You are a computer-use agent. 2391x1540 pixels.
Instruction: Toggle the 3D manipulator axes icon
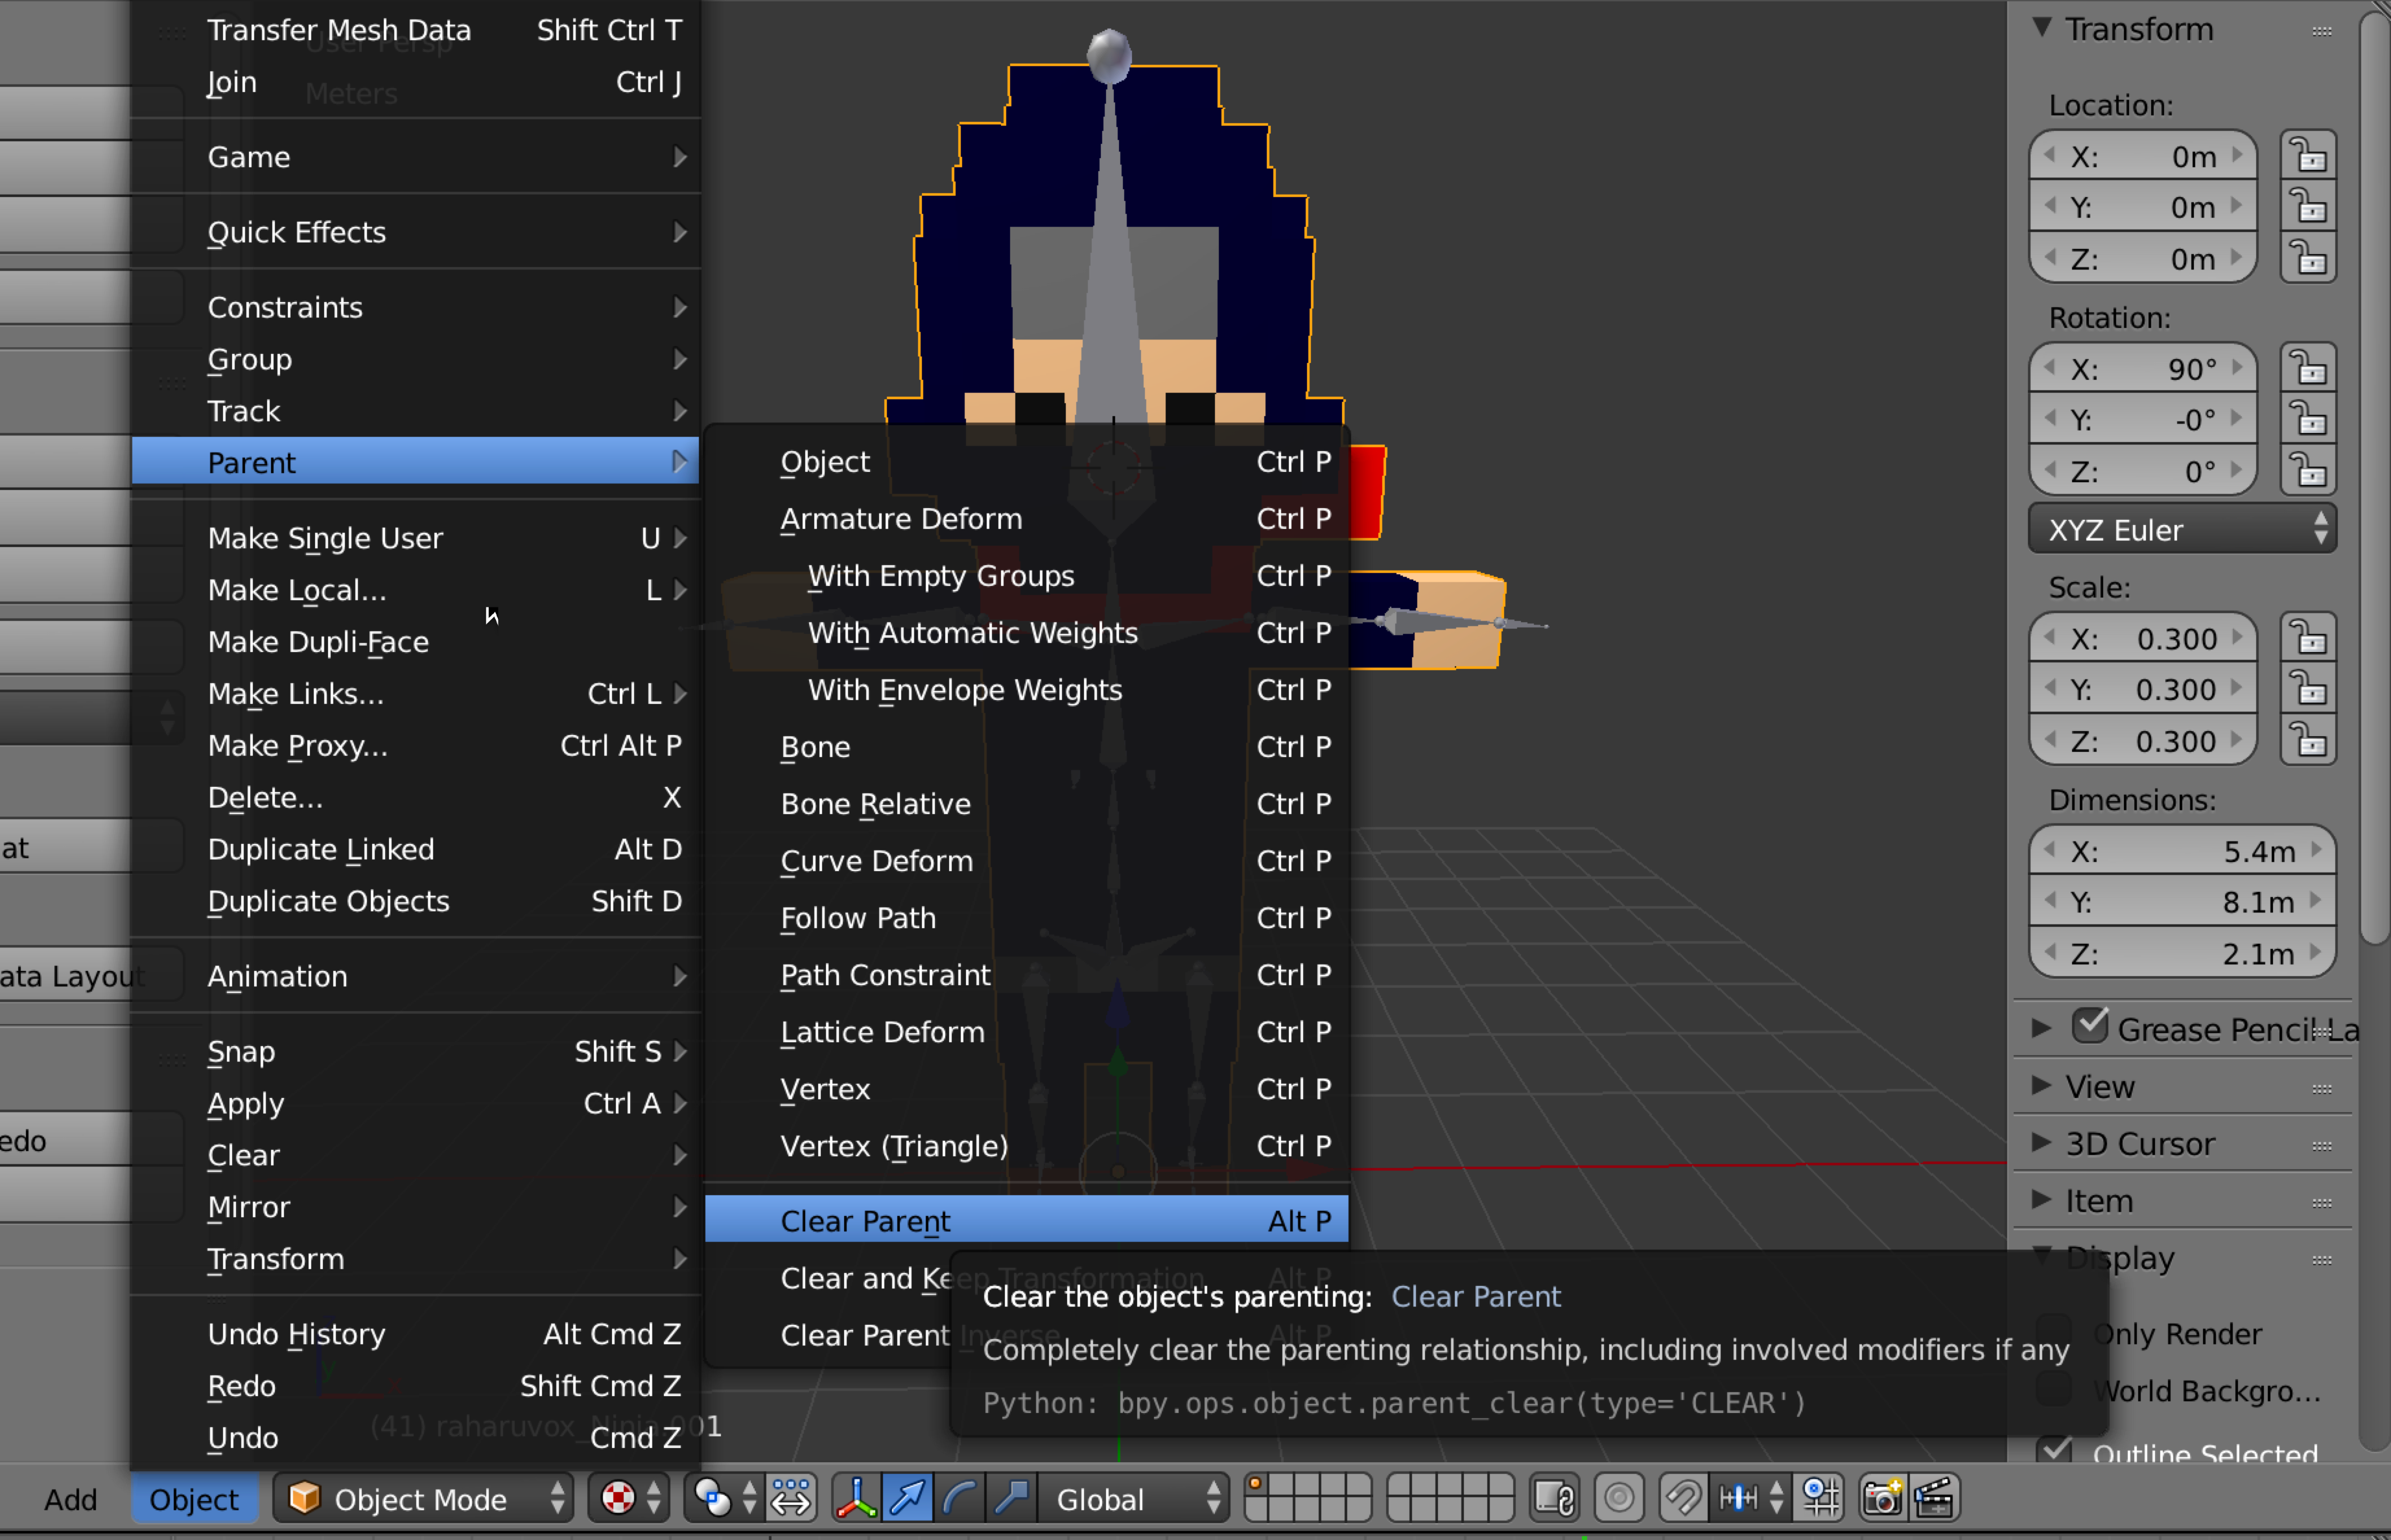click(x=856, y=1497)
